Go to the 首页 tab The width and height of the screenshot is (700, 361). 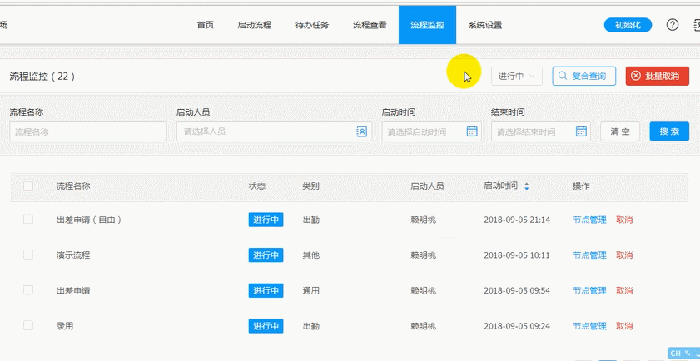[206, 25]
